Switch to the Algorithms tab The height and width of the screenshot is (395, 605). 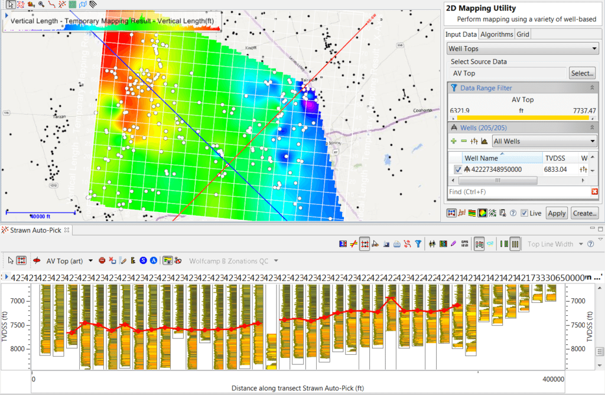(496, 34)
